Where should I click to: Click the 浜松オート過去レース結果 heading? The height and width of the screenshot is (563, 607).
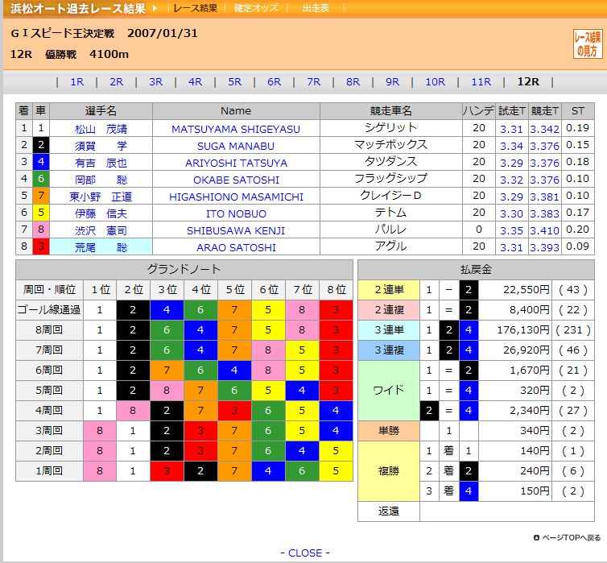pos(78,9)
